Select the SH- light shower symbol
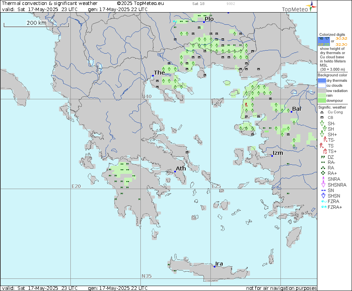 (322, 123)
